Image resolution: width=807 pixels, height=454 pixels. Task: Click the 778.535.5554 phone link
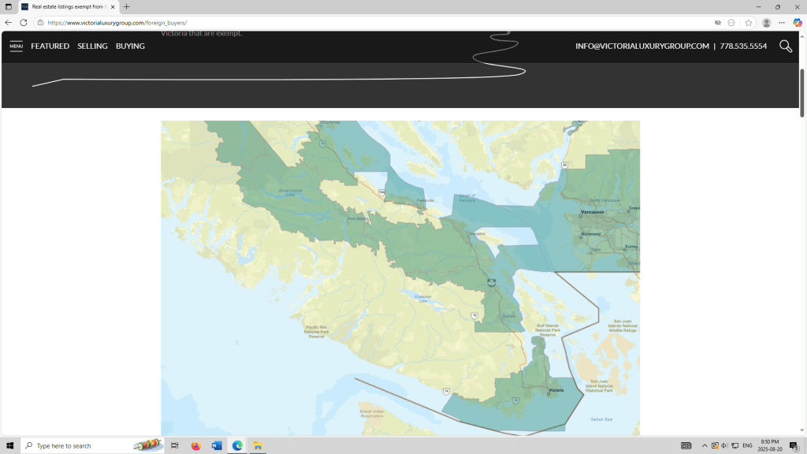[743, 47]
